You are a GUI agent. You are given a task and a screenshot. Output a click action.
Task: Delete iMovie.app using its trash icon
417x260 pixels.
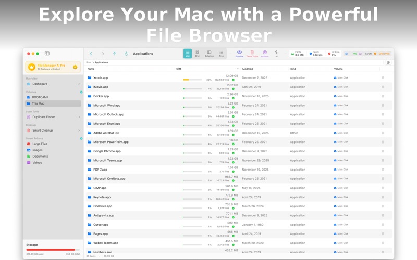383,87
